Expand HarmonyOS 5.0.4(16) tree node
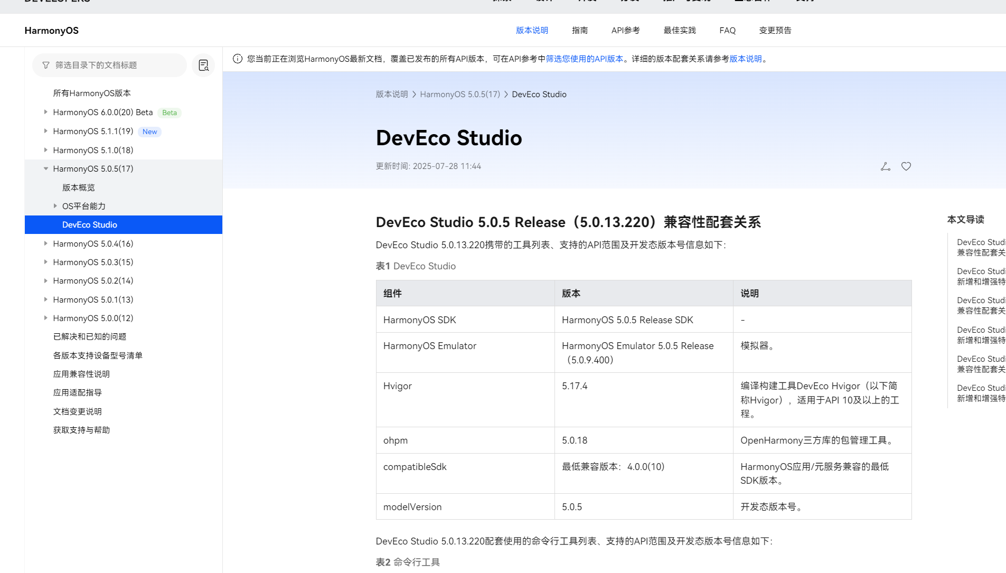The width and height of the screenshot is (1006, 573). (46, 243)
